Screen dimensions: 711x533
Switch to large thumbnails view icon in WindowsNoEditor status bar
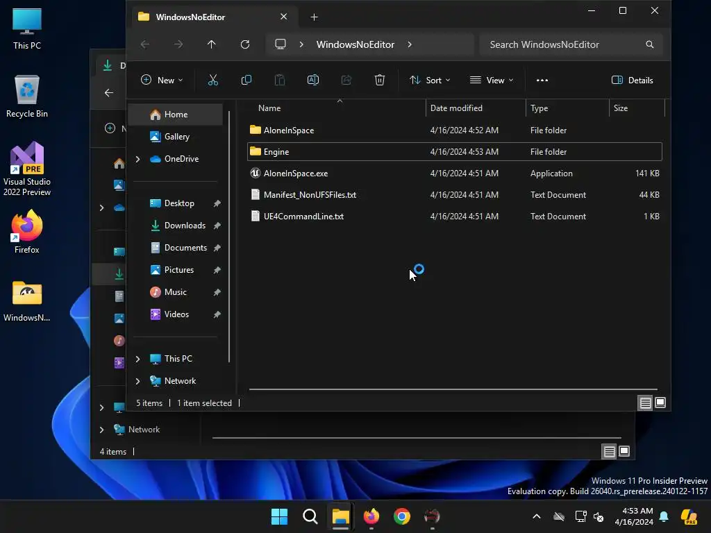coord(660,403)
